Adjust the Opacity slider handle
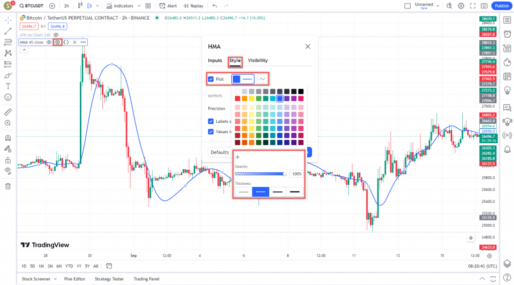Screen dimensions: 514x285 285,174
